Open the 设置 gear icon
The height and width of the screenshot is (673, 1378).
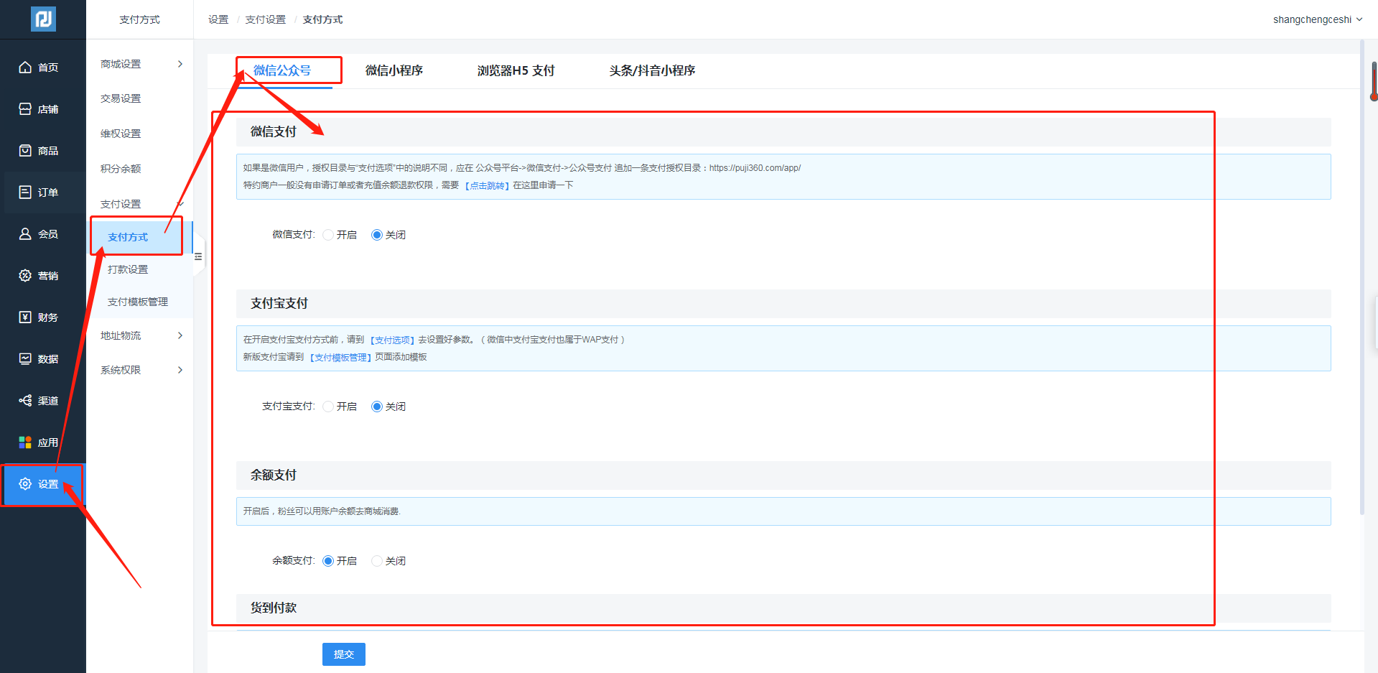click(x=25, y=484)
